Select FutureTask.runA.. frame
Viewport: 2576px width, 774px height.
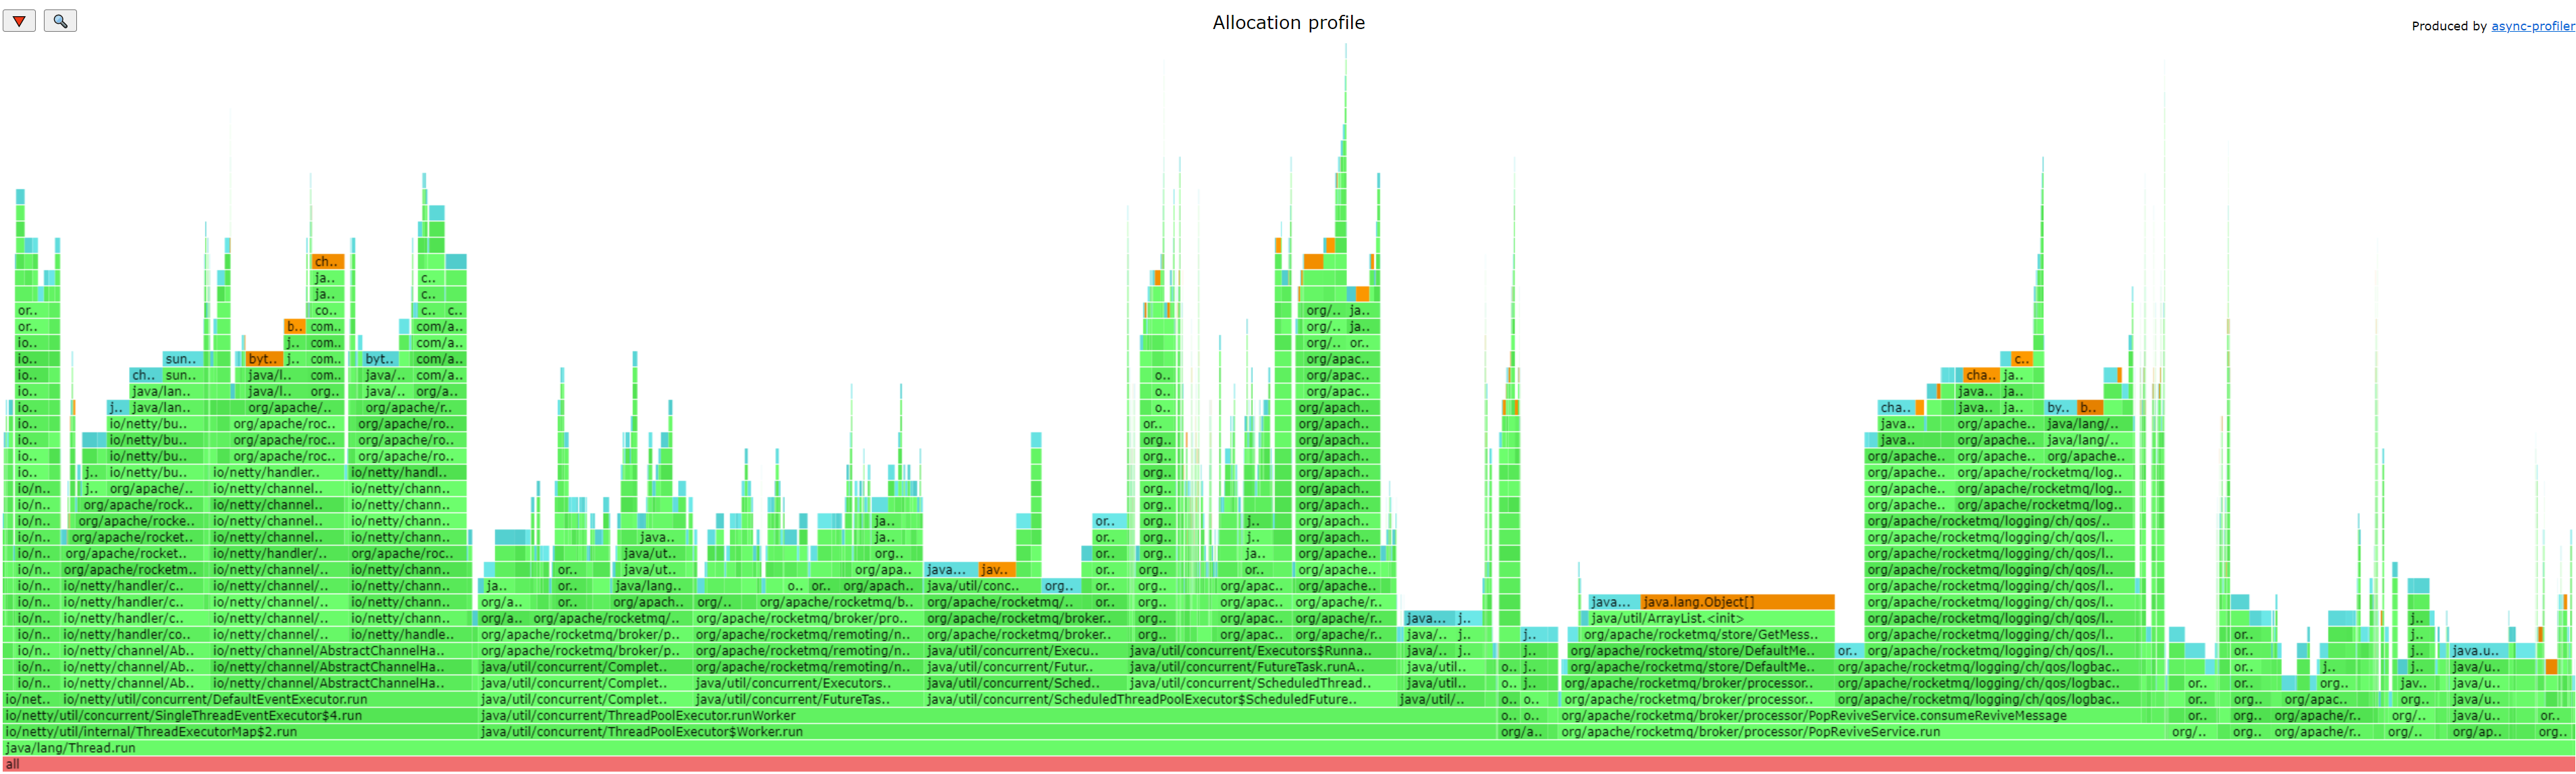pos(1262,667)
